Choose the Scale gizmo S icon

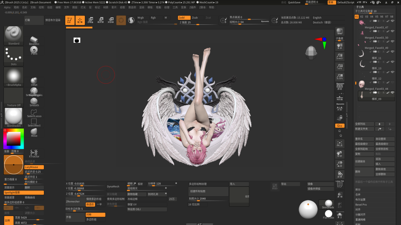point(101,20)
